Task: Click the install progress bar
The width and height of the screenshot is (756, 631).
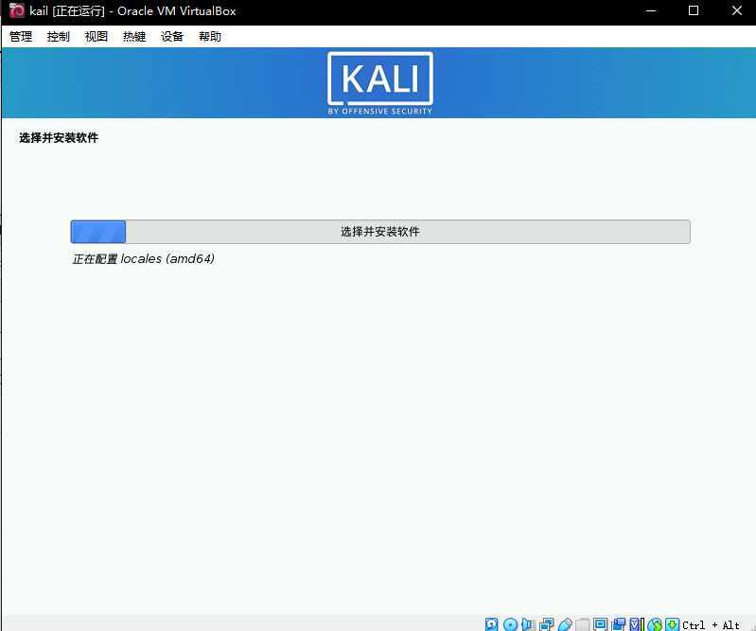Action: (x=380, y=232)
